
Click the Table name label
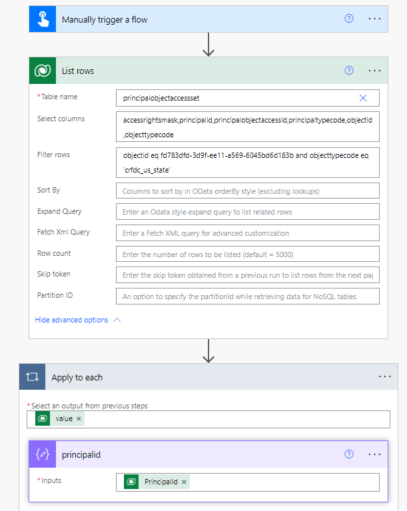[x=59, y=97]
